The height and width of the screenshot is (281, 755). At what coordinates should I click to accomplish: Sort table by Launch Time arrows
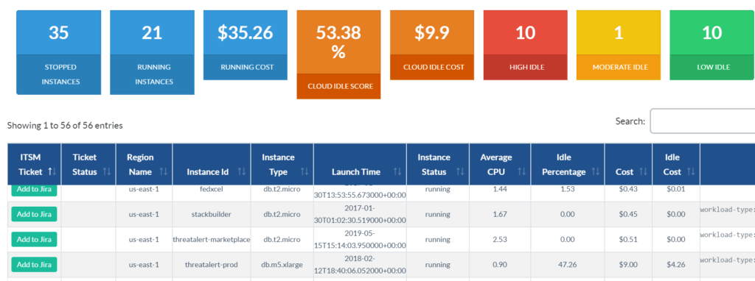(x=397, y=171)
